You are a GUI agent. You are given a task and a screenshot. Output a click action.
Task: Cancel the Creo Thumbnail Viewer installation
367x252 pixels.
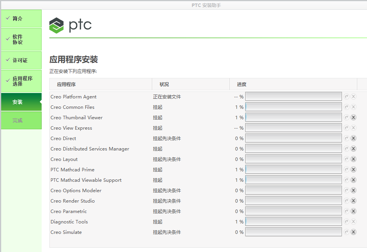354,117
